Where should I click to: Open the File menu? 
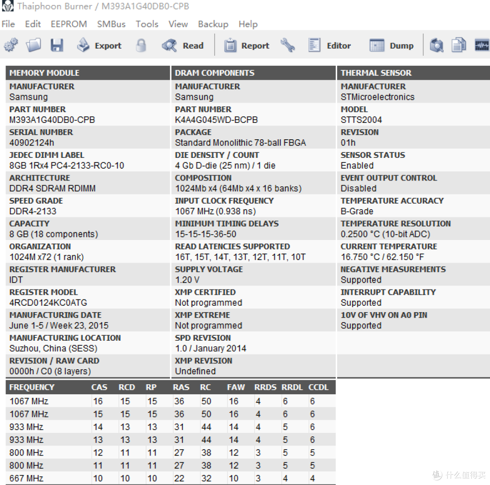(x=8, y=24)
